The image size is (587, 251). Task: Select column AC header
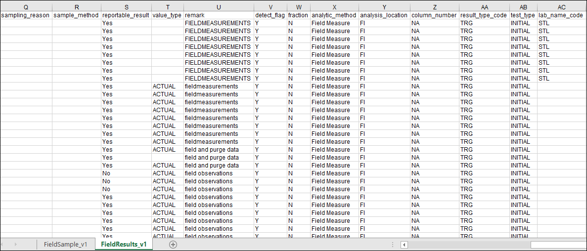coord(561,7)
